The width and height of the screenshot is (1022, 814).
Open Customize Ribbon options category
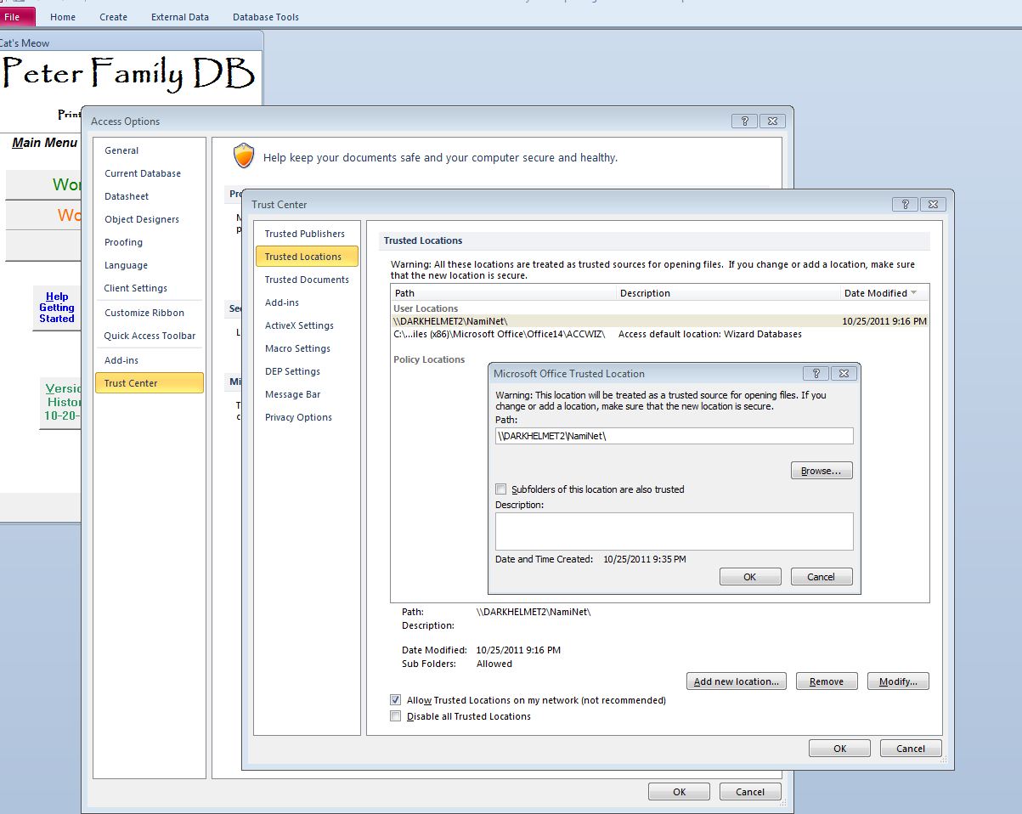point(150,313)
